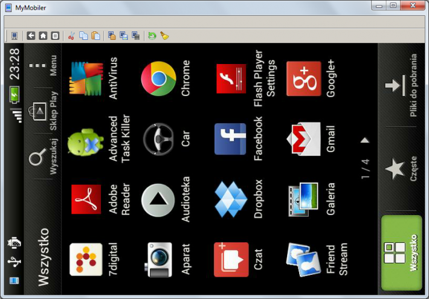
Task: Tap the battery status icon
Action: [15, 95]
